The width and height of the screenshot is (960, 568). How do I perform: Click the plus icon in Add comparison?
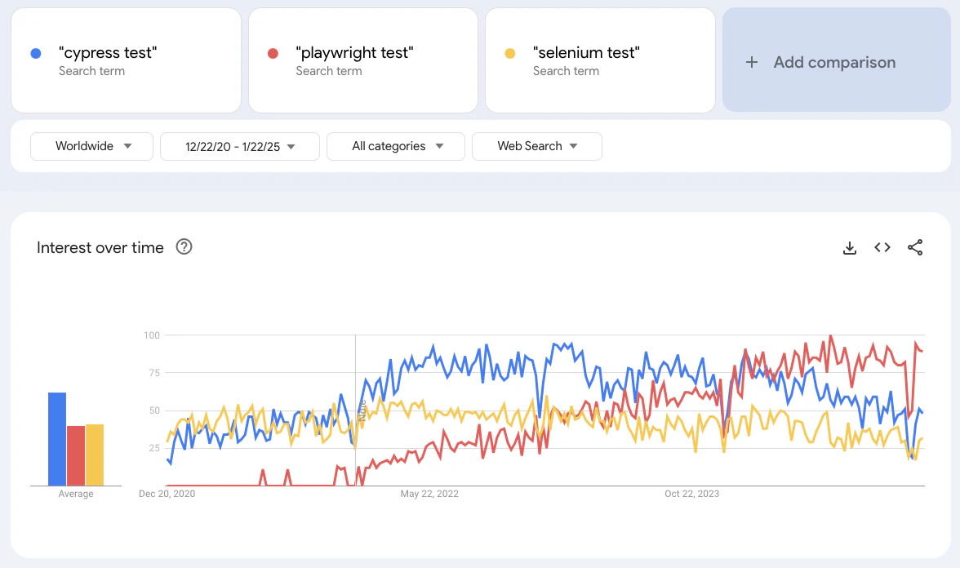tap(752, 62)
